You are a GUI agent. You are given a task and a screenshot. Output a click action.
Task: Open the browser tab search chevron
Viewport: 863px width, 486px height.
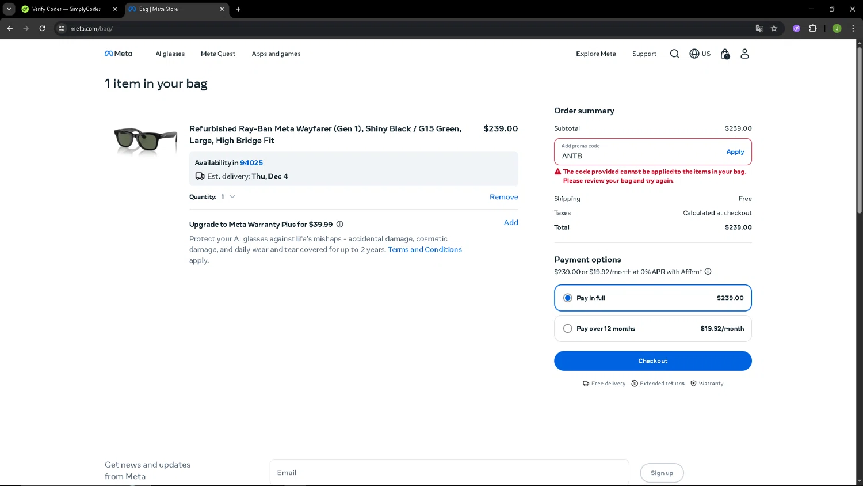pyautogui.click(x=9, y=9)
